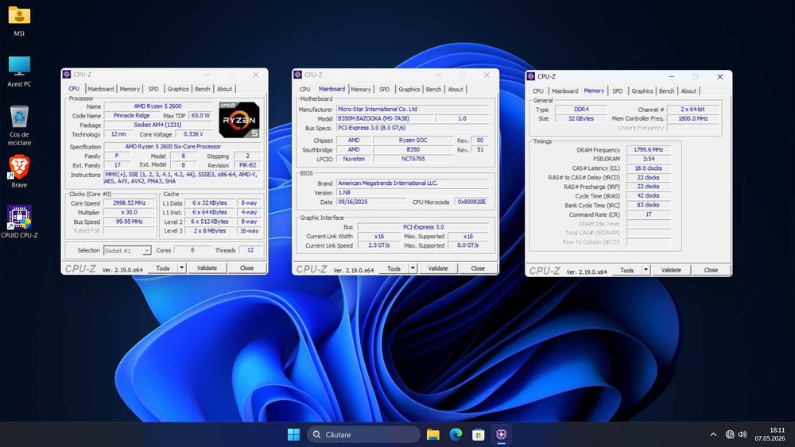Open About tab in Mainboard window
Image resolution: width=795 pixels, height=447 pixels.
click(x=456, y=90)
